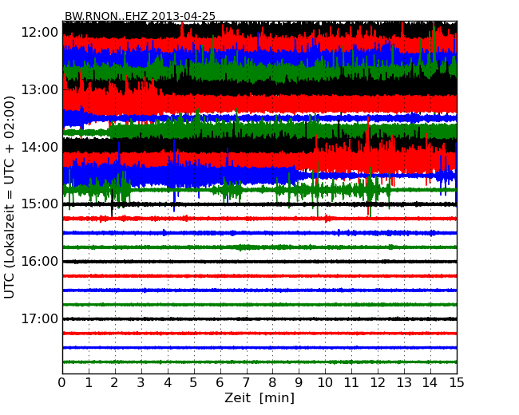Image resolution: width=519 pixels, height=415 pixels.
Task: Click x-axis tick label 15
Action: click(x=457, y=383)
